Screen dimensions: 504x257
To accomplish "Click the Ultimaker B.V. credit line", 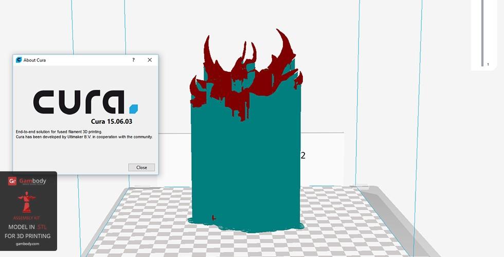I will click(84, 137).
